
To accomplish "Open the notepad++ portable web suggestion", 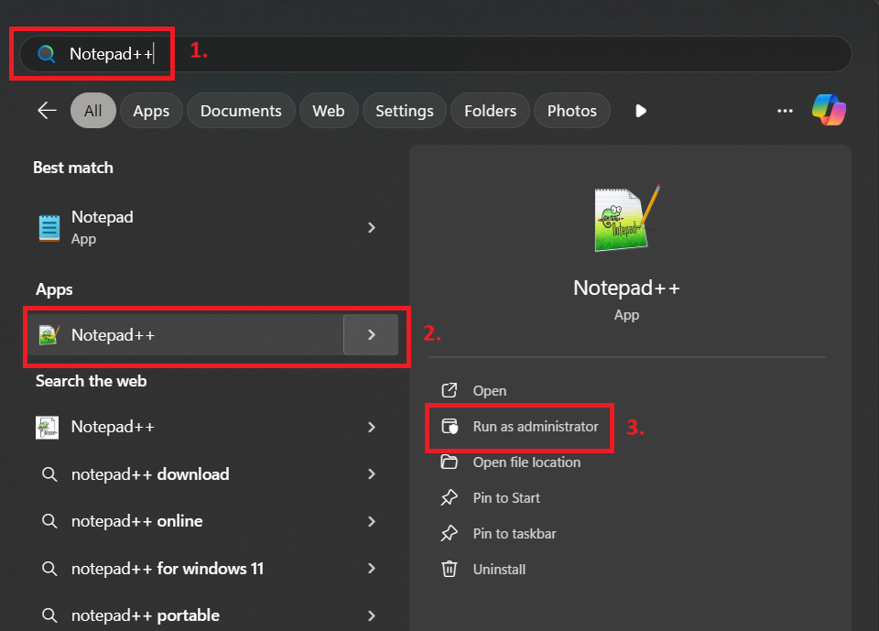I will coord(145,615).
